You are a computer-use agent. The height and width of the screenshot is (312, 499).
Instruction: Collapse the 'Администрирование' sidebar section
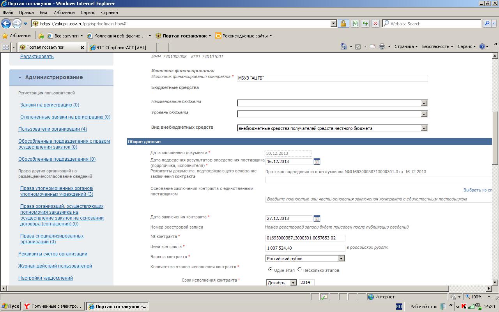[20, 78]
